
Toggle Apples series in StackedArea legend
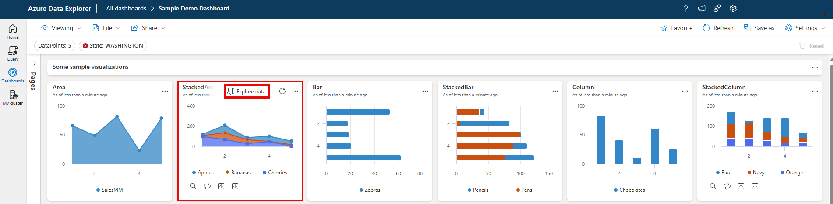point(202,173)
